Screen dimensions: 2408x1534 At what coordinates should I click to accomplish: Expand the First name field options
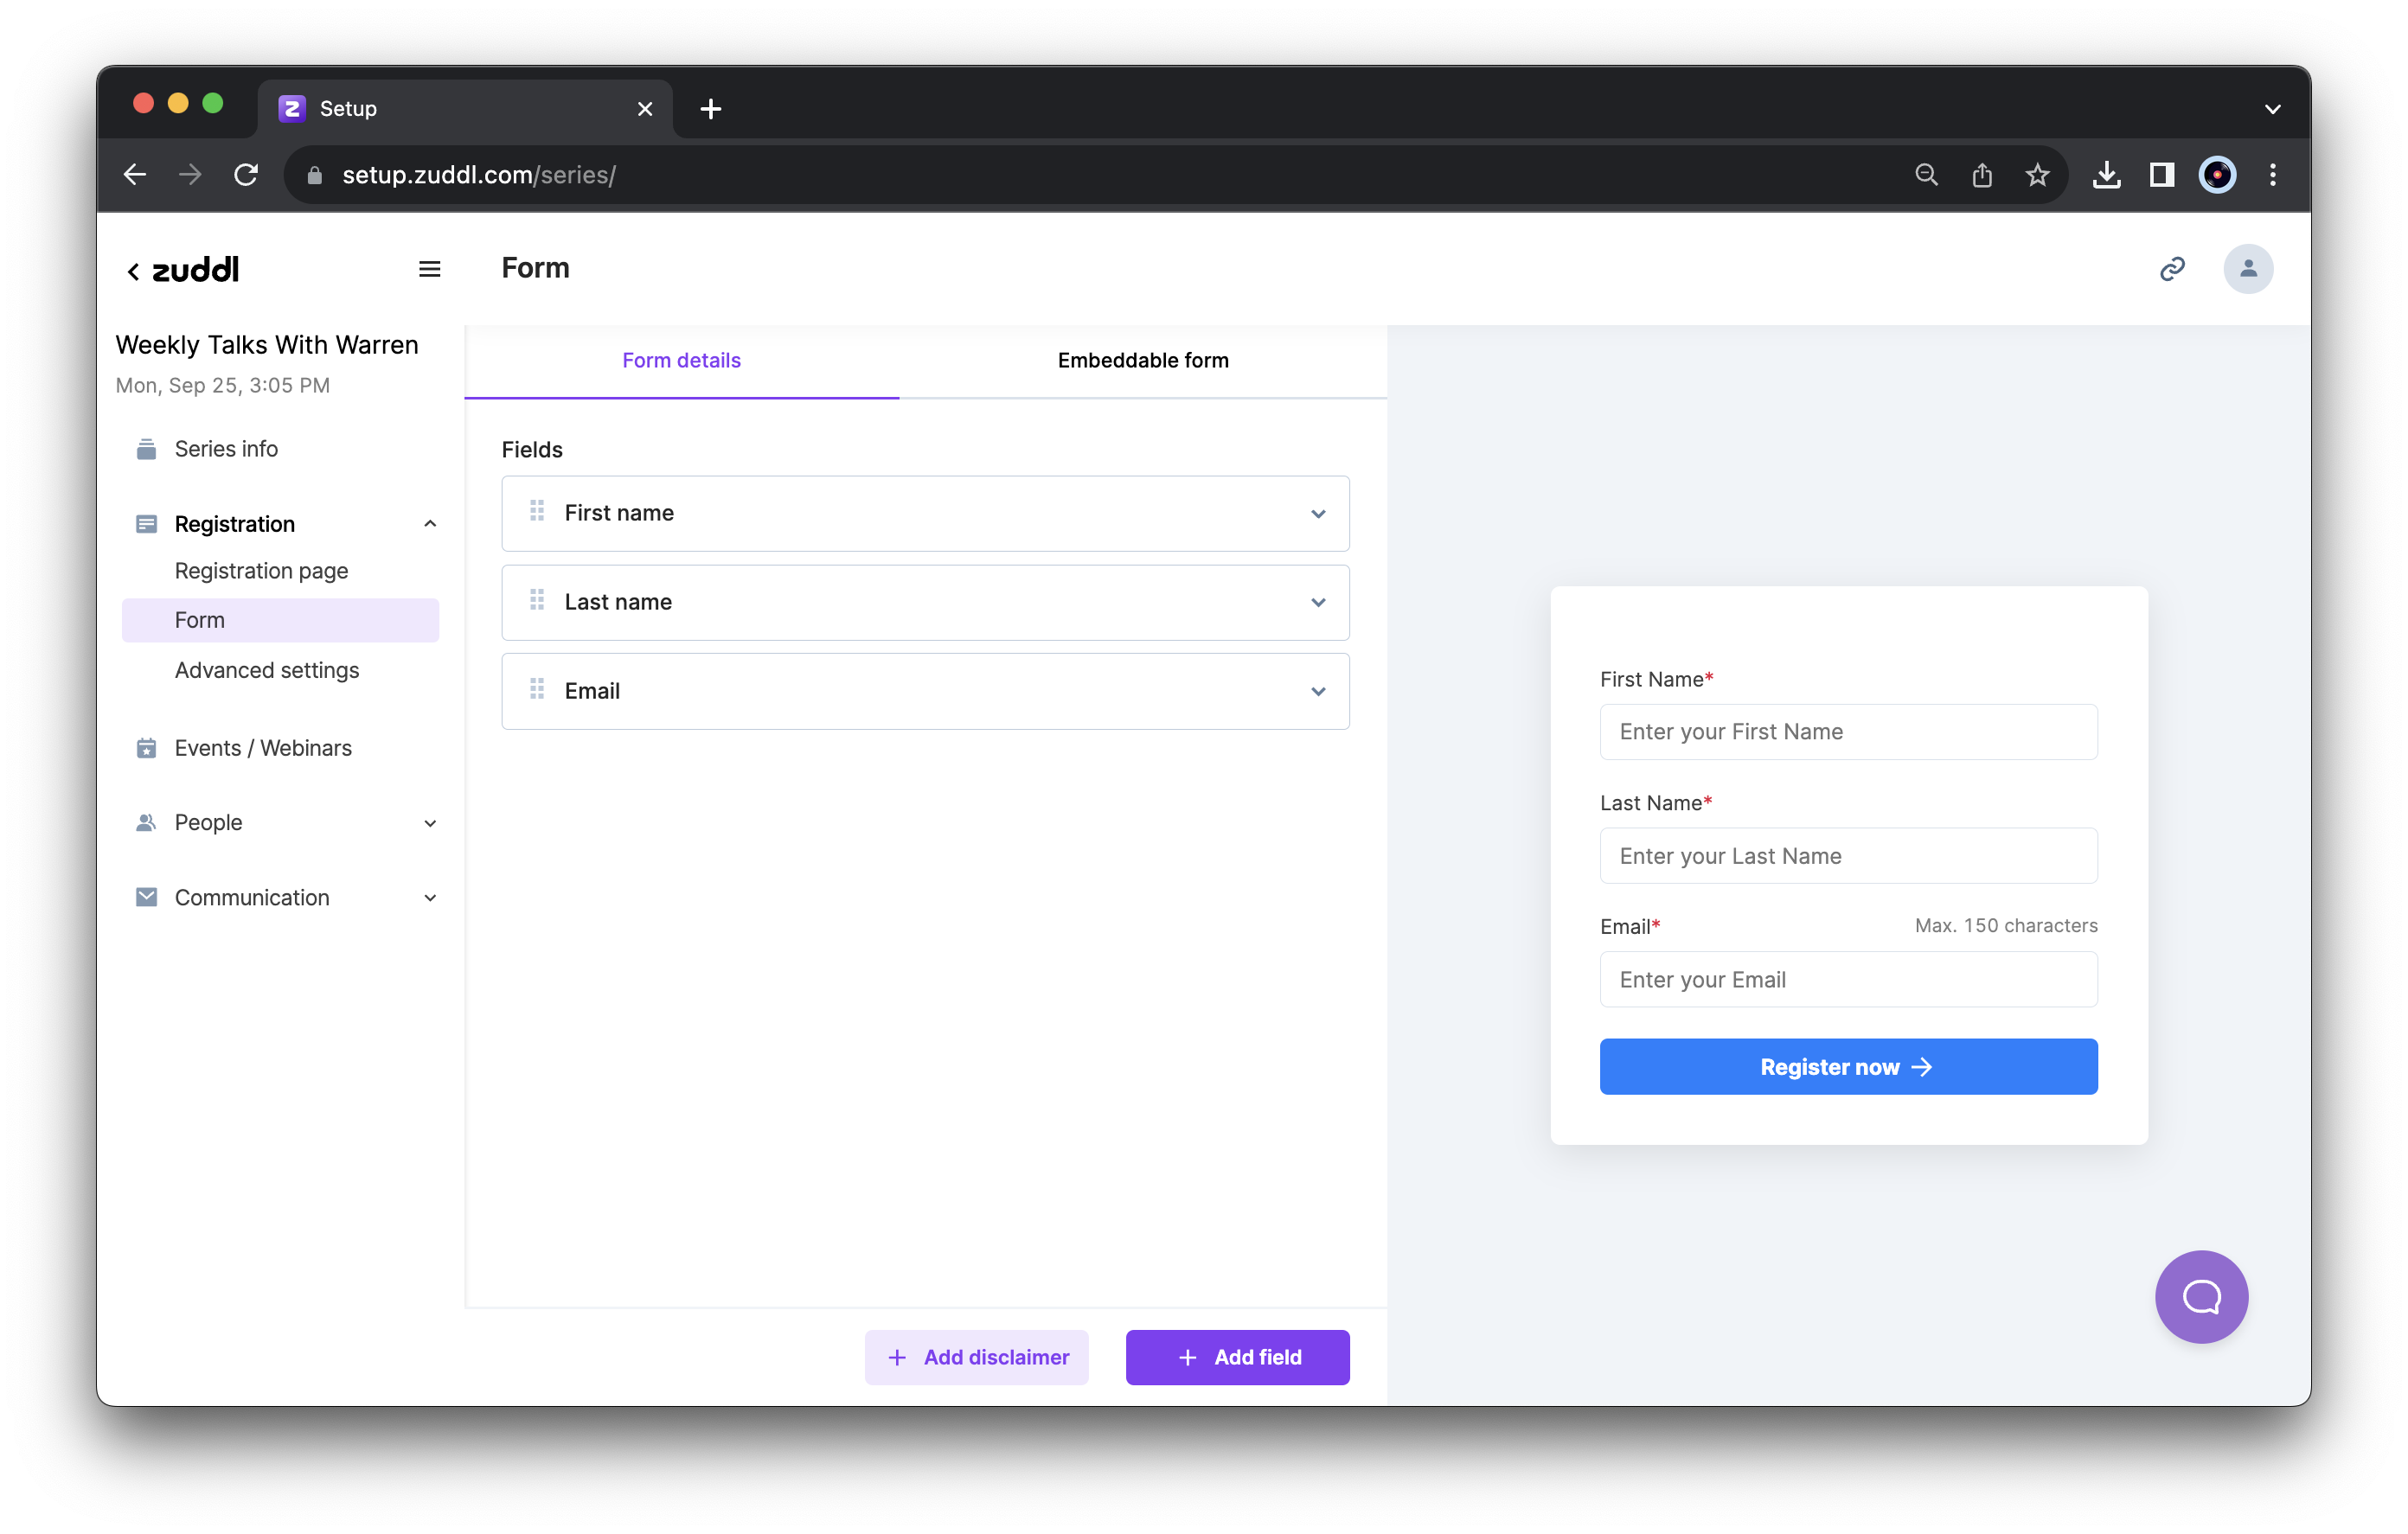tap(1316, 511)
